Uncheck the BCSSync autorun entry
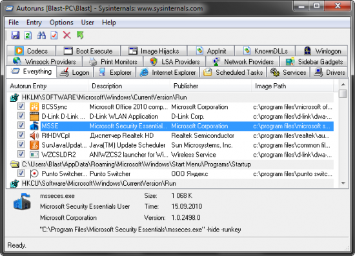 (21, 106)
